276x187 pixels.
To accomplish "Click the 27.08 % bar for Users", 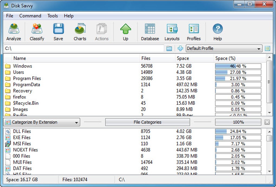I will 238,72.
